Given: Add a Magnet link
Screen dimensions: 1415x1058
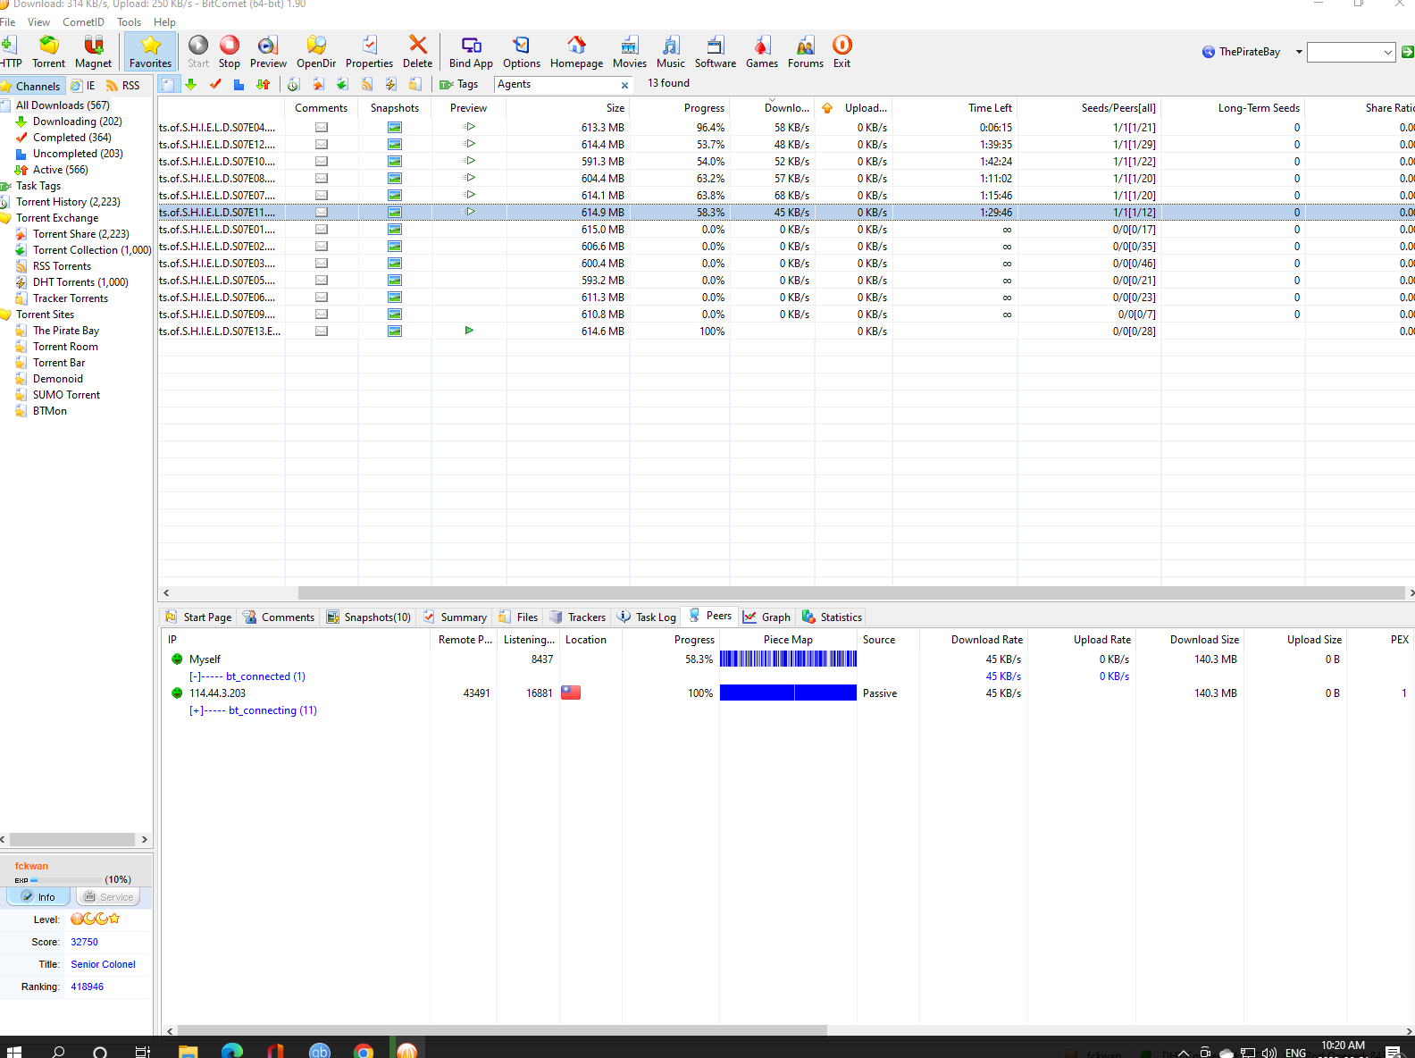Looking at the screenshot, I should (x=93, y=52).
